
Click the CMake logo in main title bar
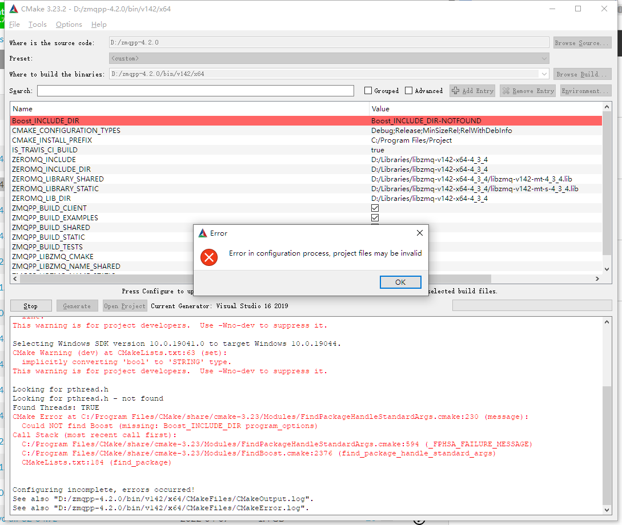point(14,9)
